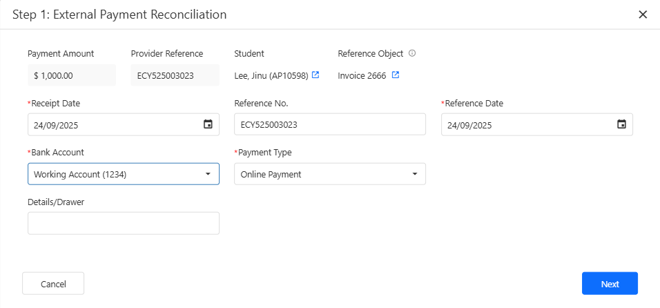This screenshot has width=660, height=308.
Task: Select the Working Account (1234) combo box text
Action: [x=80, y=175]
